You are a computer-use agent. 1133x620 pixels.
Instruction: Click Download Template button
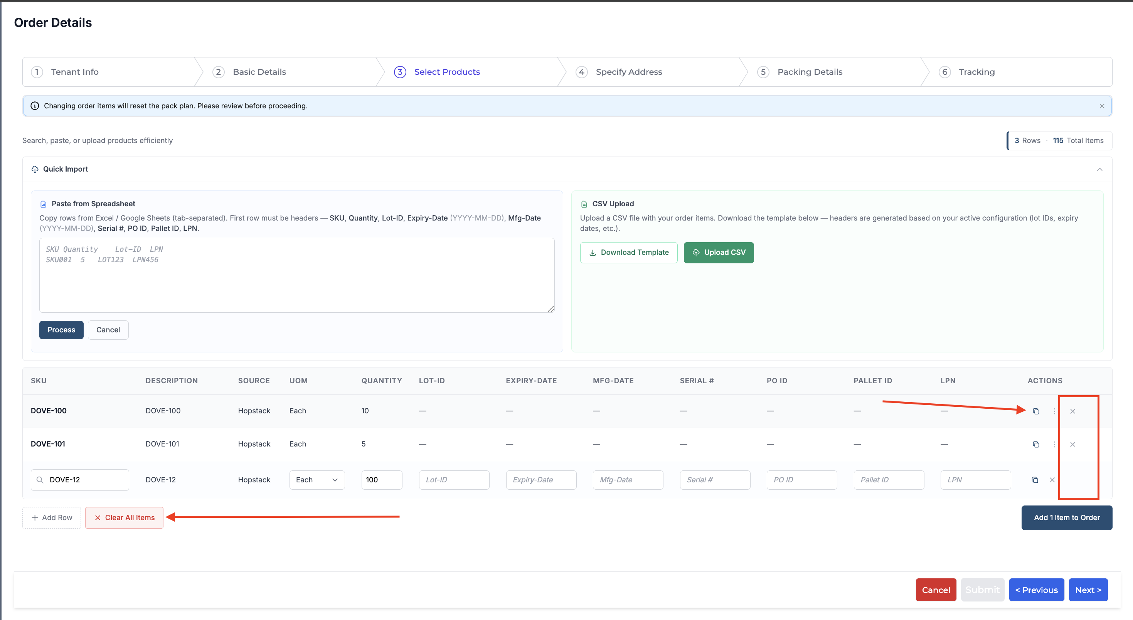point(628,253)
